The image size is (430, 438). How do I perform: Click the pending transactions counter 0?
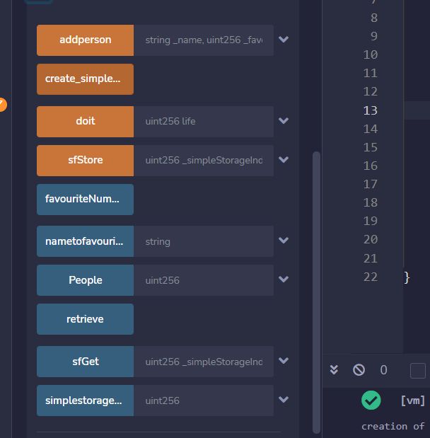(x=383, y=370)
